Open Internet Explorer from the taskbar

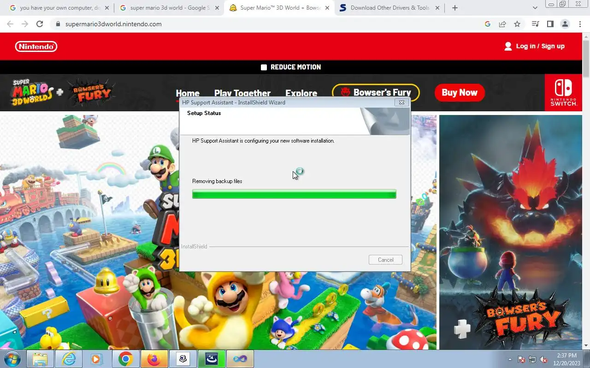pos(69,359)
